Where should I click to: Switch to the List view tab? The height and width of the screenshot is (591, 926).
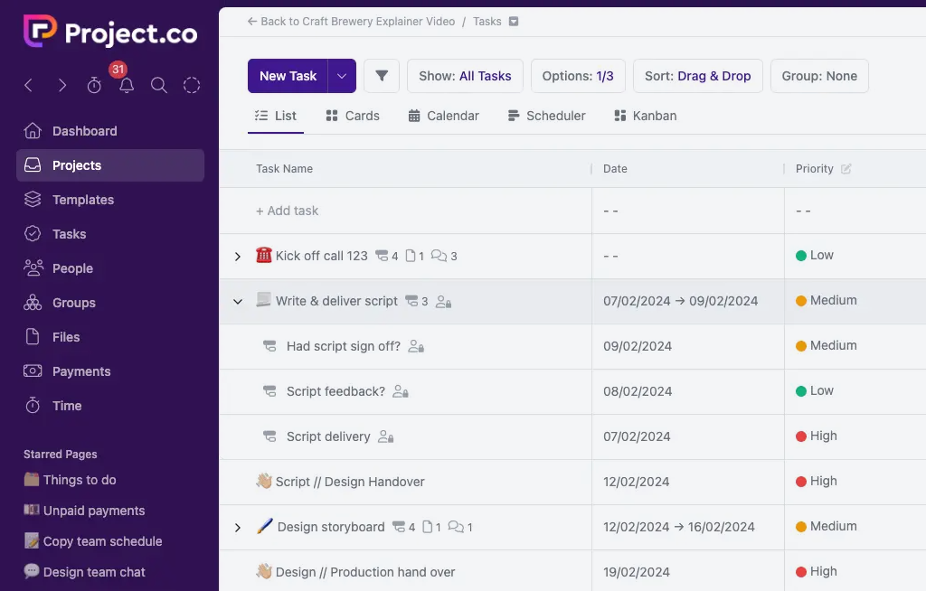pyautogui.click(x=276, y=116)
